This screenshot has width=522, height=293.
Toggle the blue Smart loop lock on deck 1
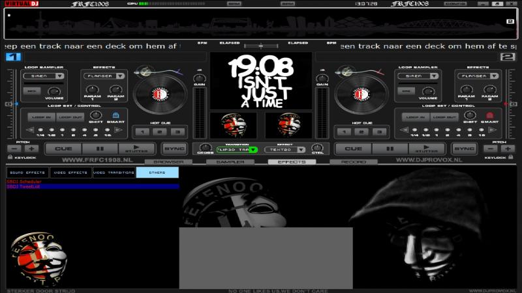coord(115,115)
